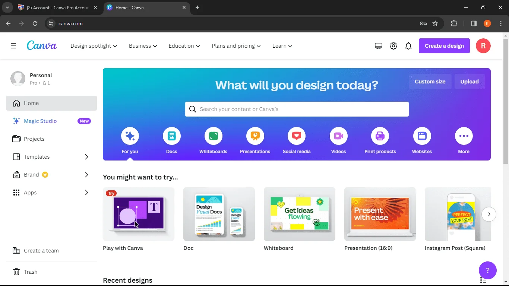Go back to previous page in Chrome

click(8, 23)
